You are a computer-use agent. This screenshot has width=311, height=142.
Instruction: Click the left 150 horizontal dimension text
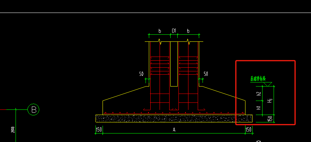click(x=99, y=130)
